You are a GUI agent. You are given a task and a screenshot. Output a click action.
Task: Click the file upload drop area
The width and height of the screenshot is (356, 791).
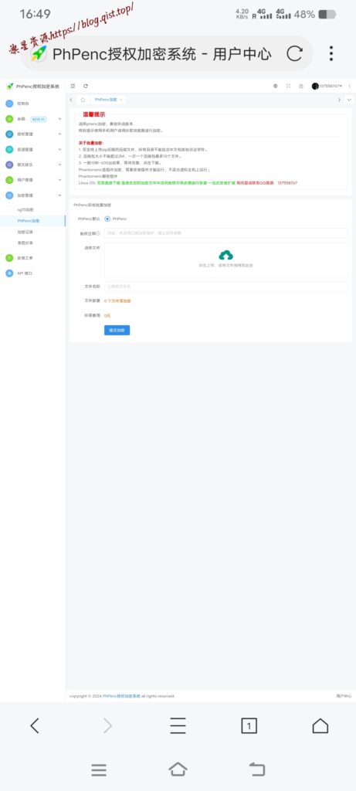click(225, 260)
